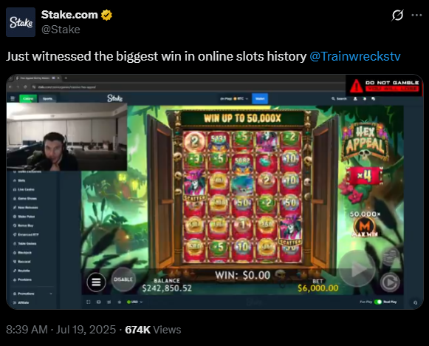Click the autoplay circular arrow button
The width and height of the screenshot is (429, 346).
(390, 282)
